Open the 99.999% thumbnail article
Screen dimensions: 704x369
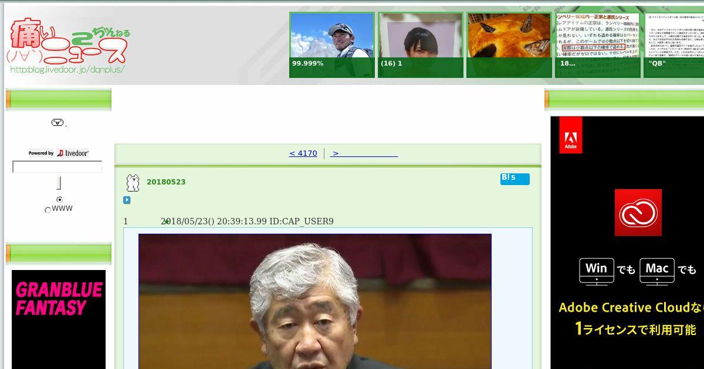332,45
